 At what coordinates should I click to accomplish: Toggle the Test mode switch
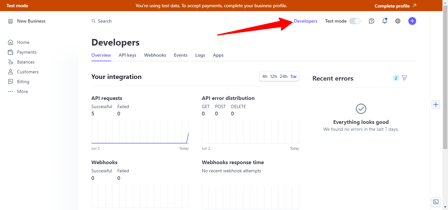click(355, 21)
